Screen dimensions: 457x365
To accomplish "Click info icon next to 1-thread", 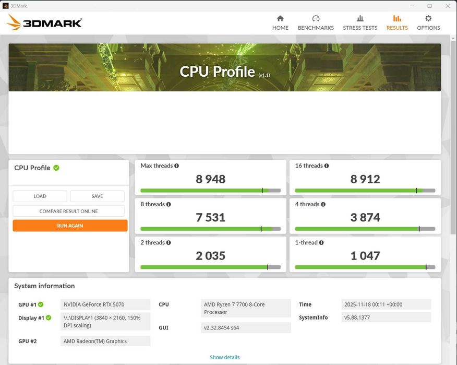I will tap(321, 242).
